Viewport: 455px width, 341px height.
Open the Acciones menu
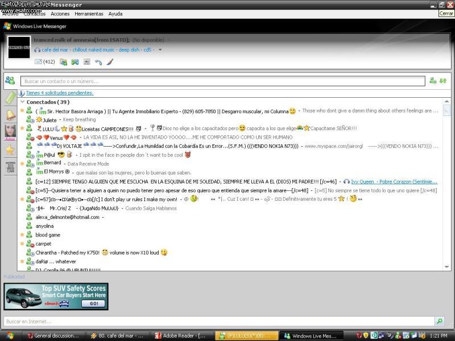60,14
